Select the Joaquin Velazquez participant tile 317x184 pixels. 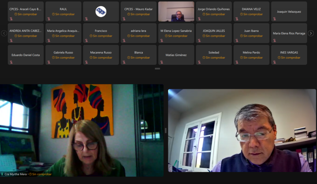pos(289,11)
